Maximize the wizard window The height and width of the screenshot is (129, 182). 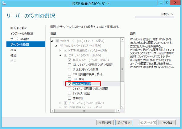point(167,3)
